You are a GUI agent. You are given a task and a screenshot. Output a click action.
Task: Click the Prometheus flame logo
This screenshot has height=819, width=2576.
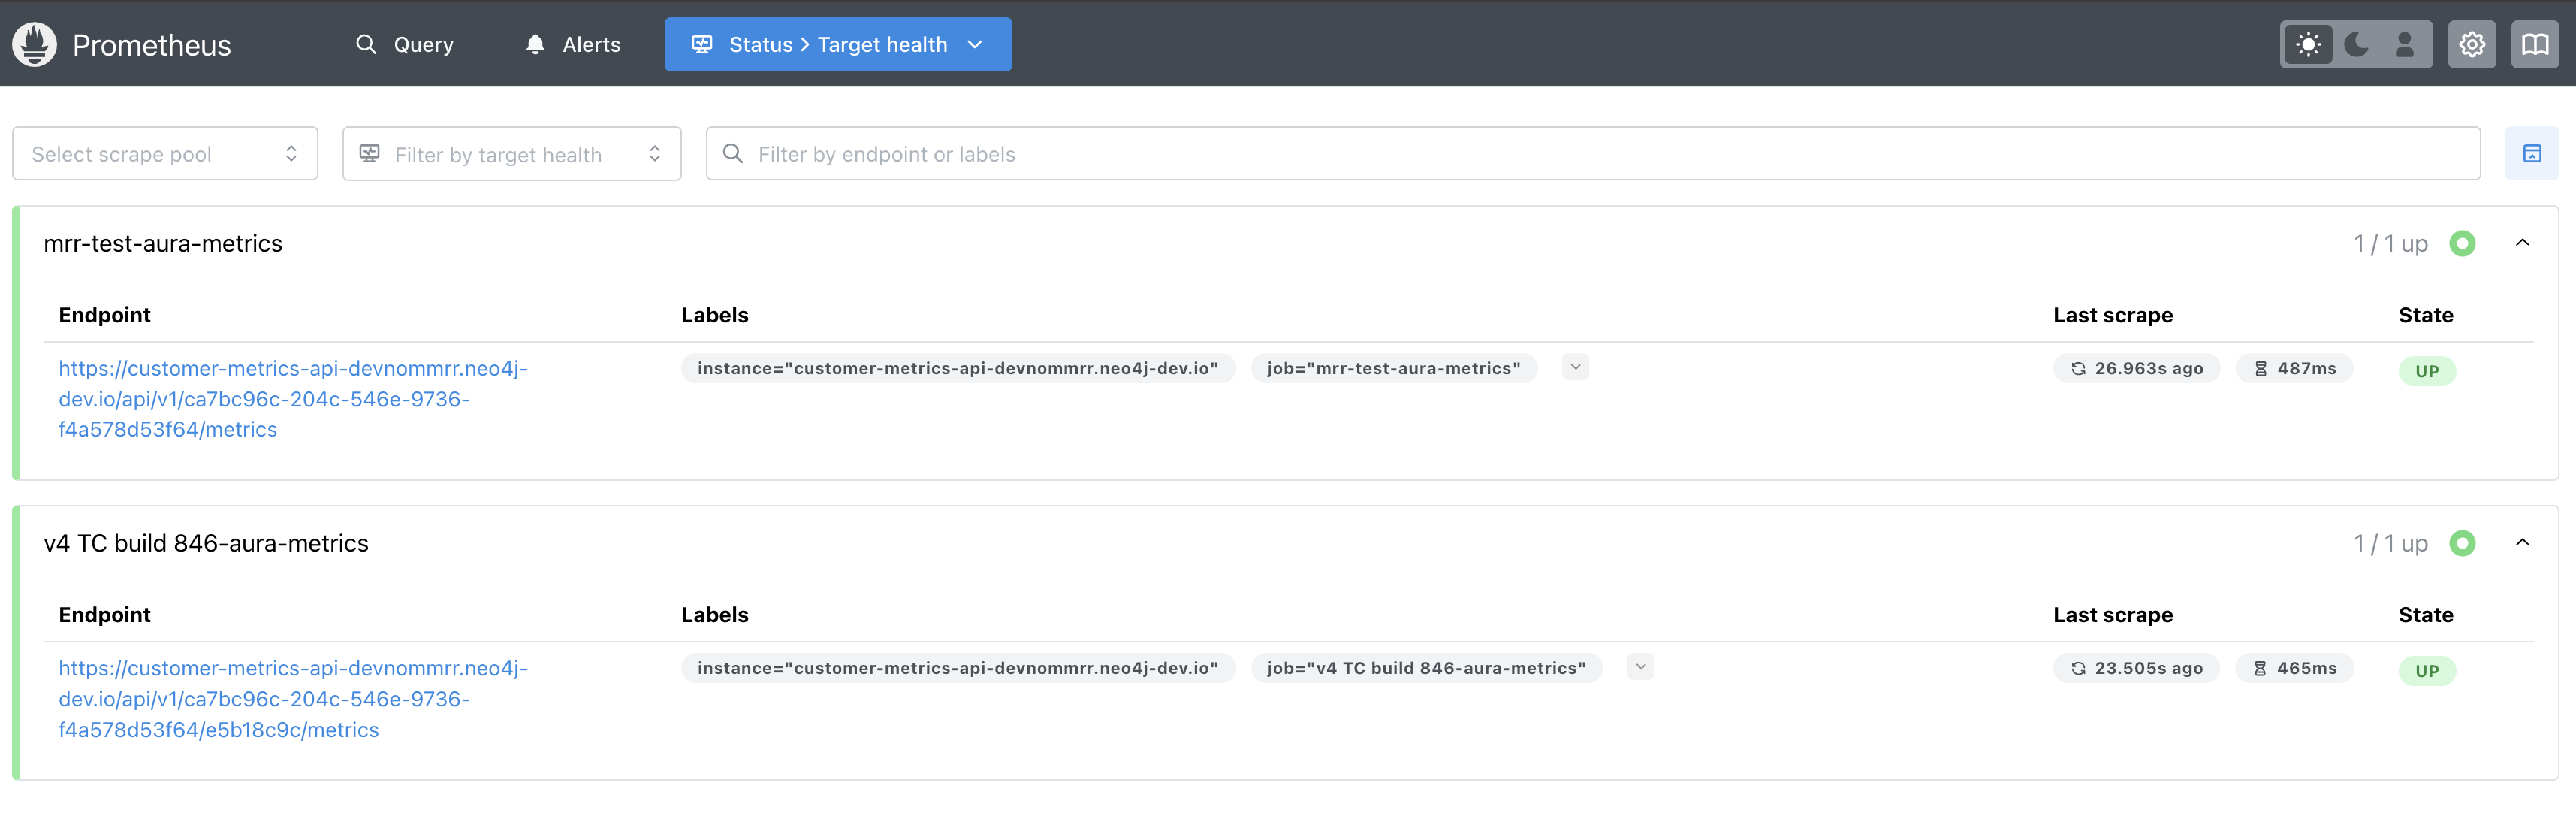click(x=34, y=44)
